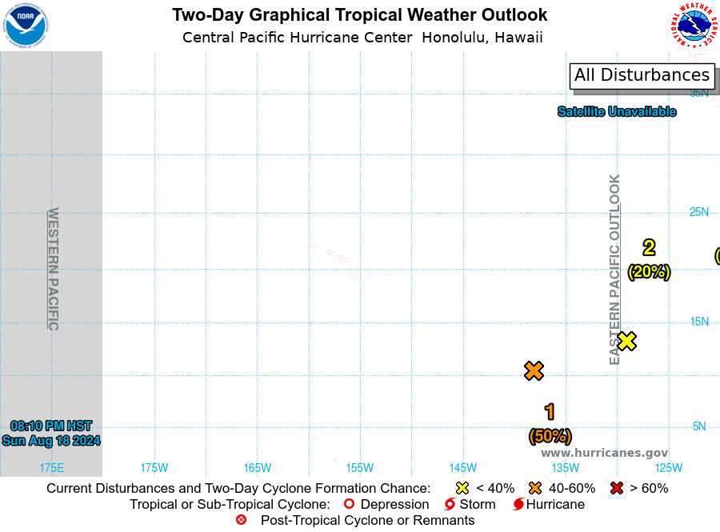The width and height of the screenshot is (720, 532).
Task: Click the National Weather Service logo
Action: [694, 26]
